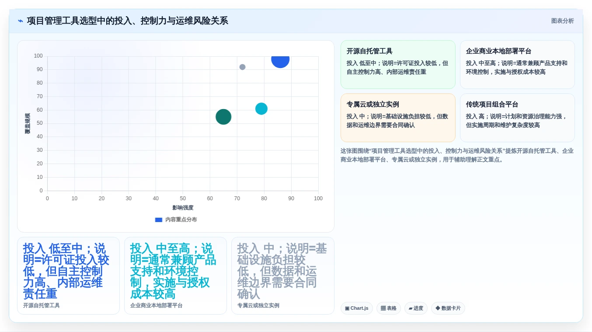Open the 企业商业本地部署平台 card at top right

tap(517, 65)
